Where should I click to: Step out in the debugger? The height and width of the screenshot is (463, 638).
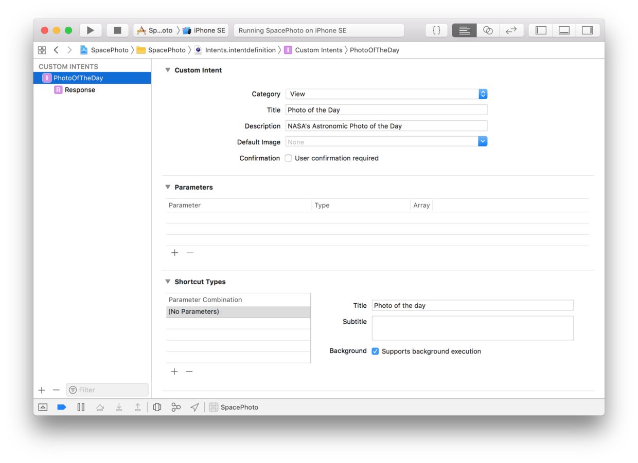[138, 408]
